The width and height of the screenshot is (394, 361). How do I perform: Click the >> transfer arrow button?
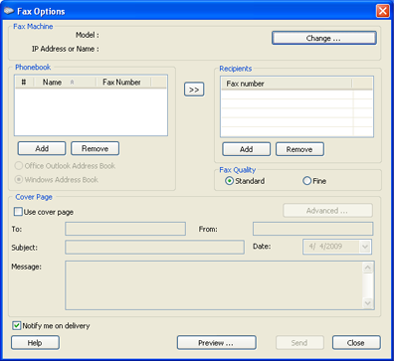click(x=194, y=90)
